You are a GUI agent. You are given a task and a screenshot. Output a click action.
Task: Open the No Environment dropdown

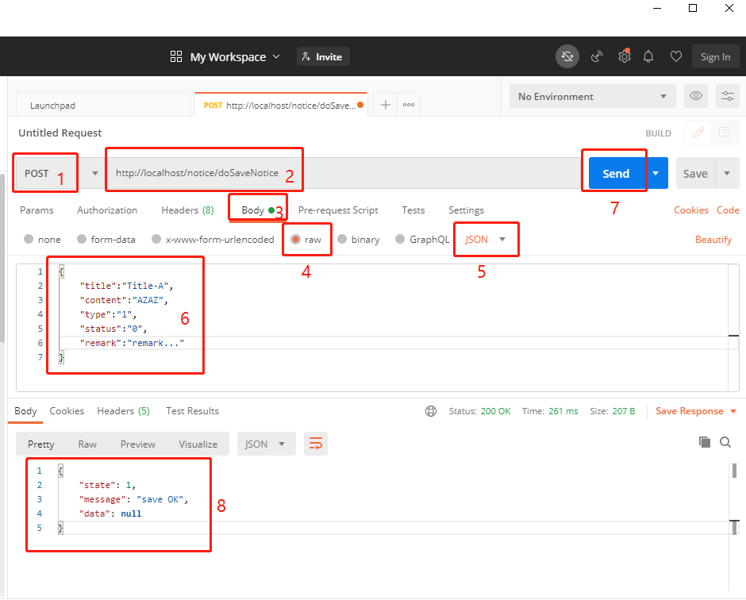592,97
